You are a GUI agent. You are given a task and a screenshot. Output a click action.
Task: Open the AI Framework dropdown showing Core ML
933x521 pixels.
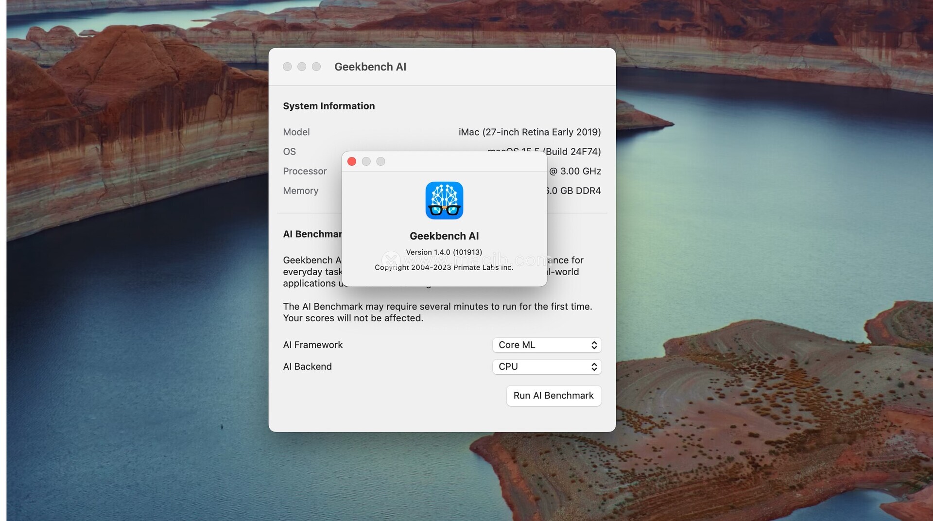[547, 345]
